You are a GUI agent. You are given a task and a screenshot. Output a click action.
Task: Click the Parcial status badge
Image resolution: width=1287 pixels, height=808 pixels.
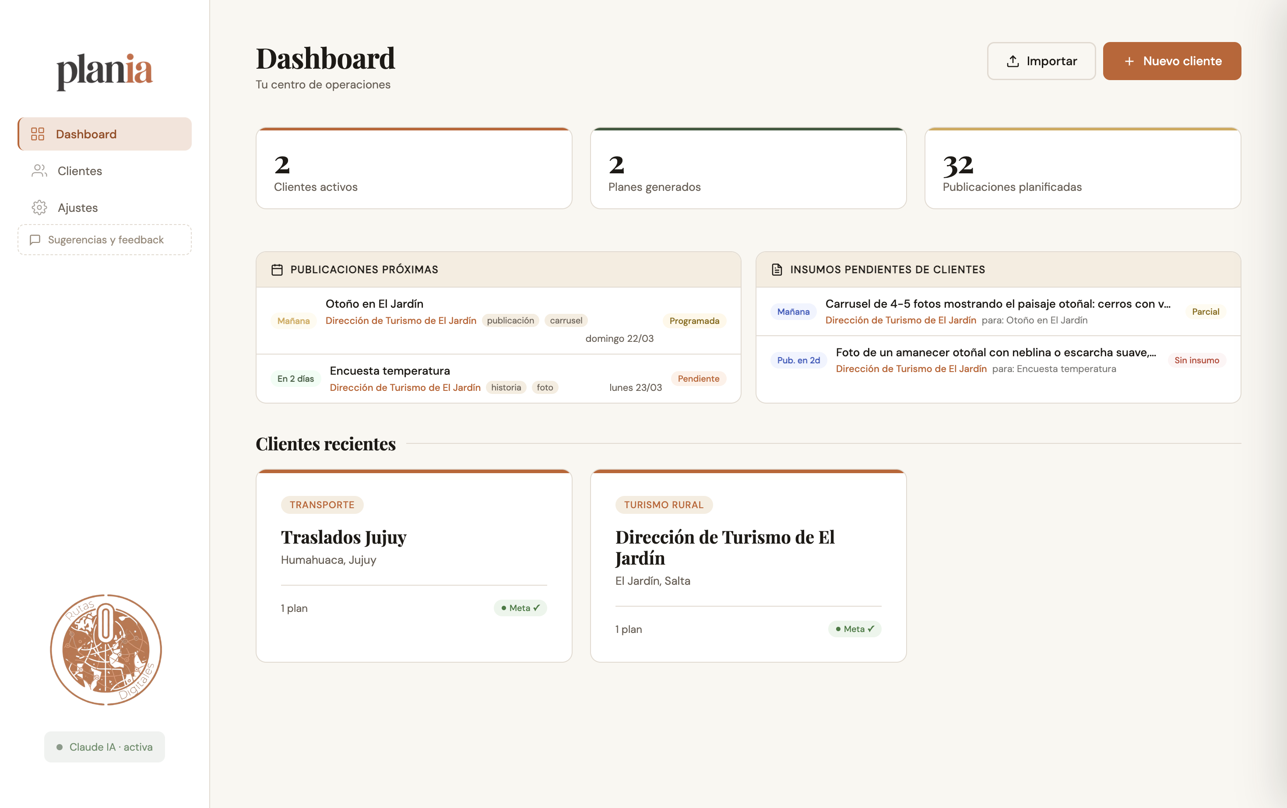pyautogui.click(x=1205, y=312)
